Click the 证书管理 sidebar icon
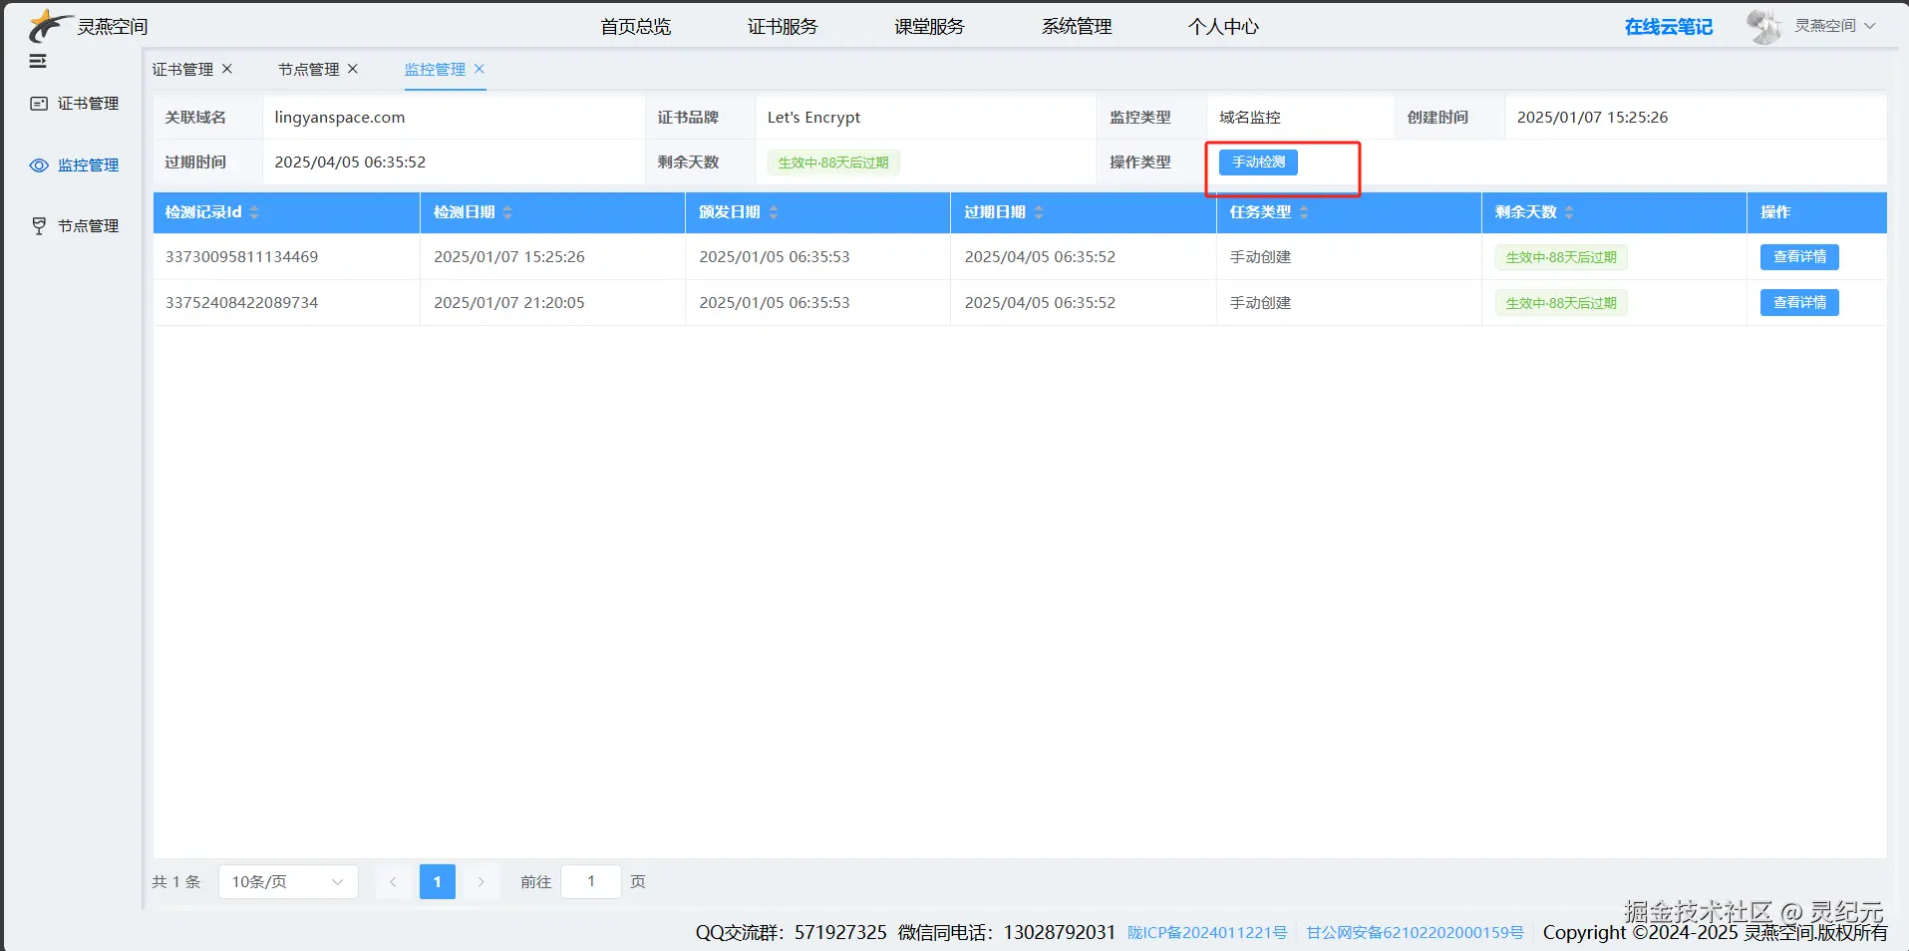Screen dimensions: 1909x951 tap(39, 104)
